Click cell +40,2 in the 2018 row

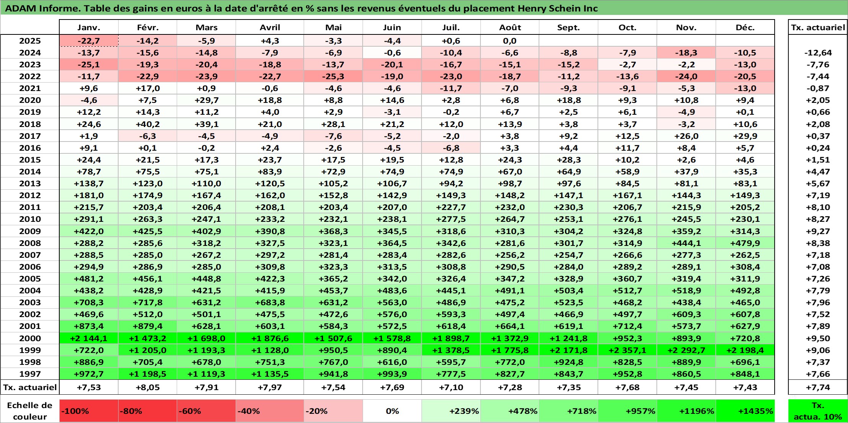[148, 124]
